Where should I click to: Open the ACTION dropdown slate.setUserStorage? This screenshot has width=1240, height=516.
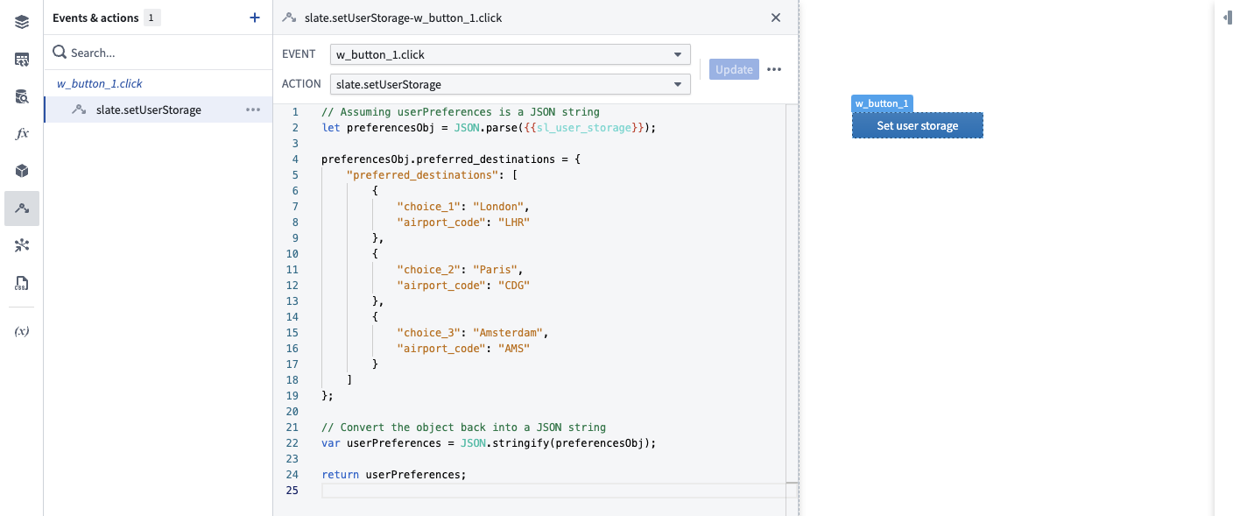click(x=511, y=85)
